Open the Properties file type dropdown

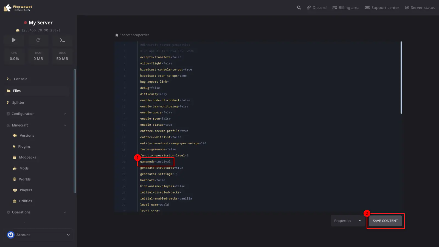pyautogui.click(x=347, y=221)
